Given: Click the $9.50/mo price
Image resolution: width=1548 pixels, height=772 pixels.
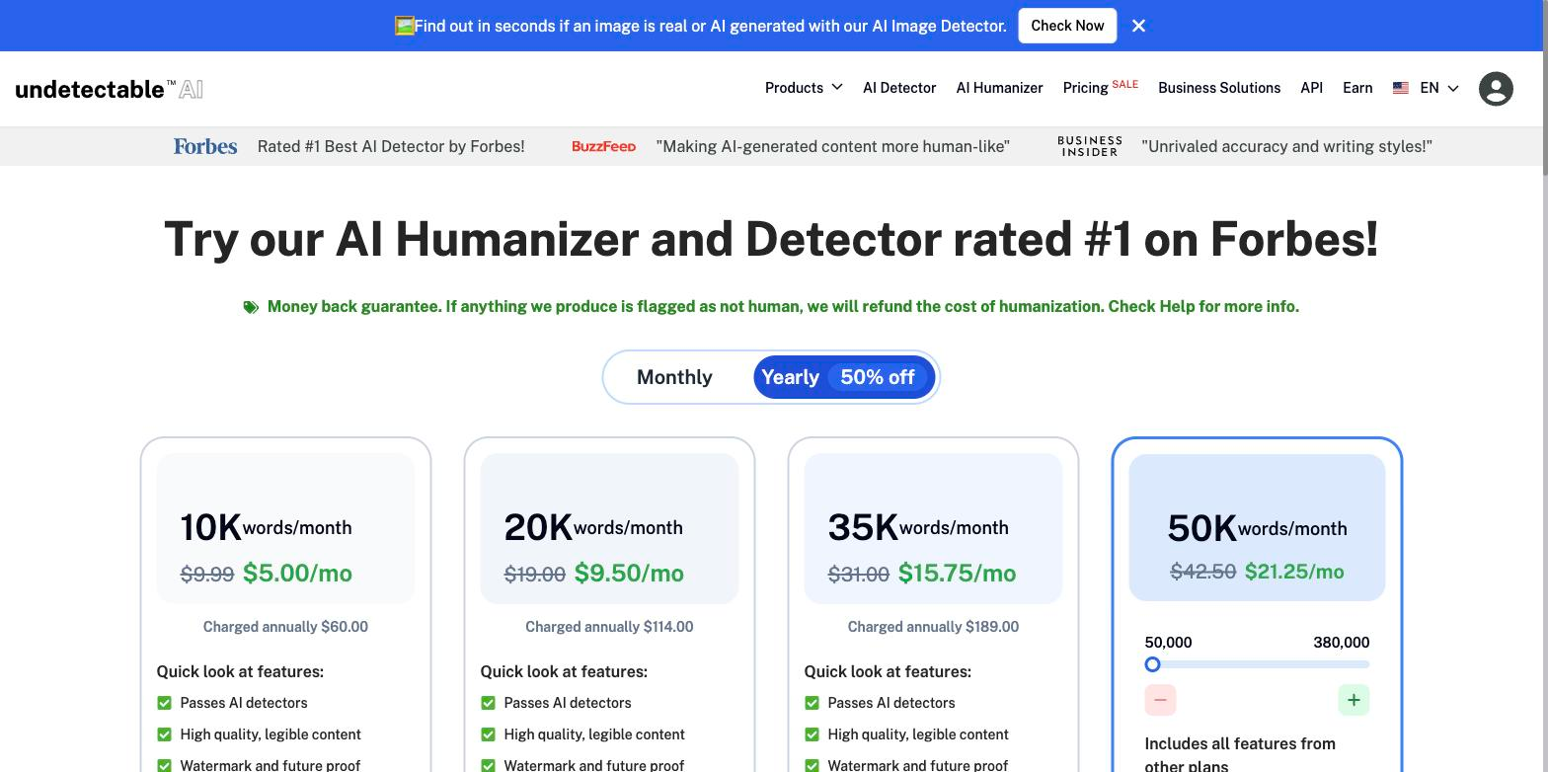Looking at the screenshot, I should coord(629,574).
